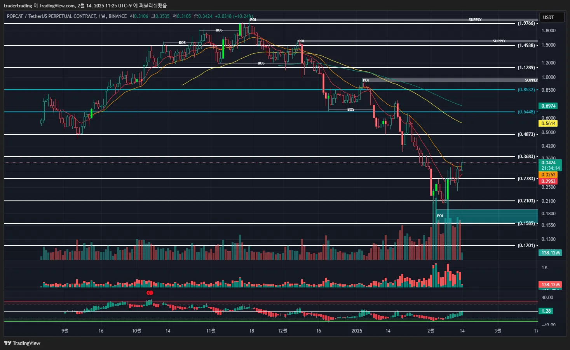Click the SUPPLY label beside the 1.9766 level

tap(475, 19)
